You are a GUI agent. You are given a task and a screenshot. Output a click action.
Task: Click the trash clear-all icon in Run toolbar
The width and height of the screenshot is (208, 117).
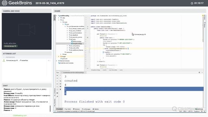[60, 89]
